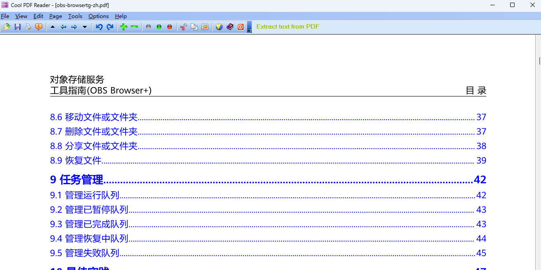Click the green circle view toggle
541x270 pixels.
tap(159, 26)
